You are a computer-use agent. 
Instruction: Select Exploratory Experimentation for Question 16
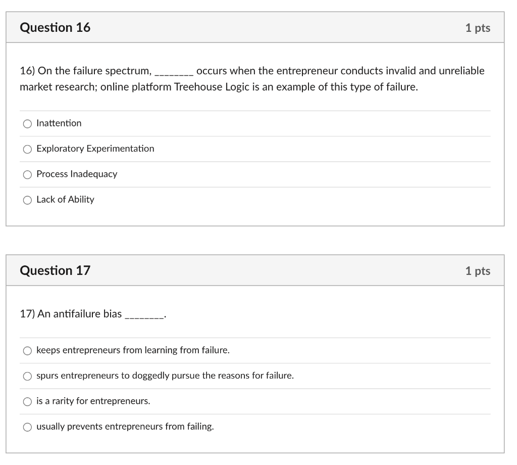click(27, 149)
